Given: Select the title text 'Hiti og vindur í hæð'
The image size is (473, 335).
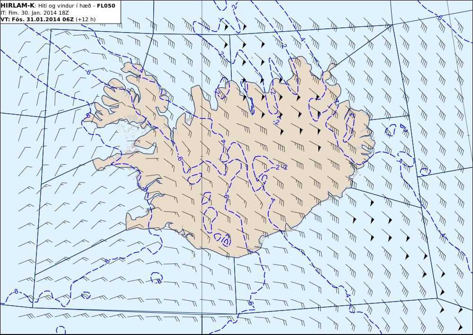Looking at the screenshot, I should click(x=64, y=6).
